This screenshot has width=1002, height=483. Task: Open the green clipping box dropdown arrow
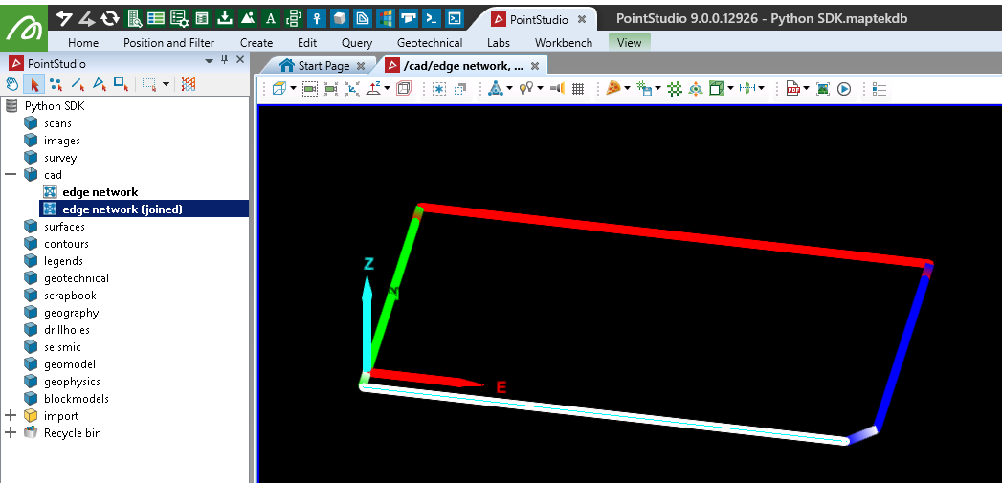[x=730, y=89]
